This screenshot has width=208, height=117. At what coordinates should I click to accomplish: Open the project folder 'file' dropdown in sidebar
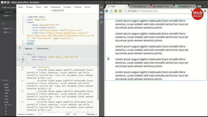(4, 24)
